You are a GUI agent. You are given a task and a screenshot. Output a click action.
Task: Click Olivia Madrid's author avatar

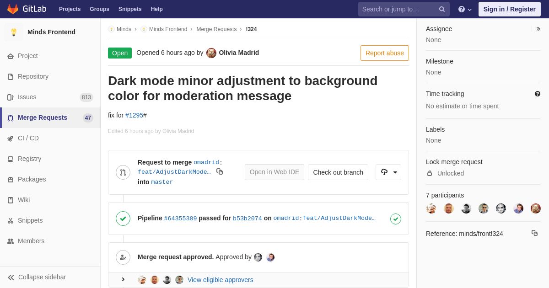click(x=211, y=53)
